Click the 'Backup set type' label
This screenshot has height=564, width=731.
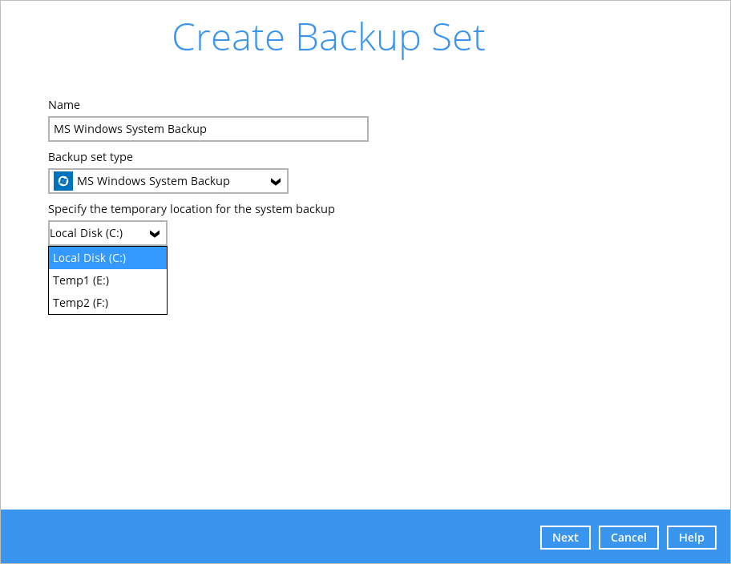(91, 157)
